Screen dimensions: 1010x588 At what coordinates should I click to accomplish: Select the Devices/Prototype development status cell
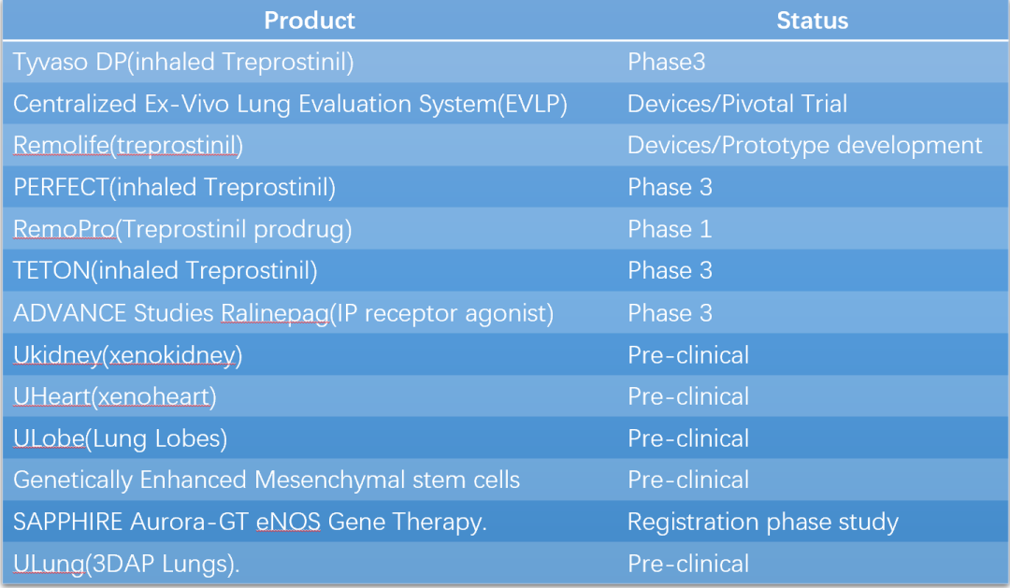pyautogui.click(x=804, y=146)
